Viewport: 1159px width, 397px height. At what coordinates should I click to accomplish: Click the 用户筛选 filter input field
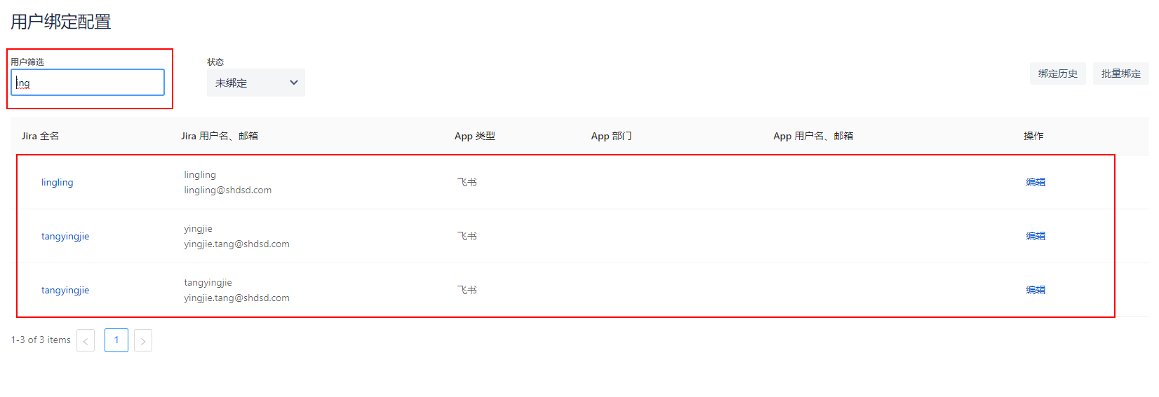pyautogui.click(x=88, y=83)
